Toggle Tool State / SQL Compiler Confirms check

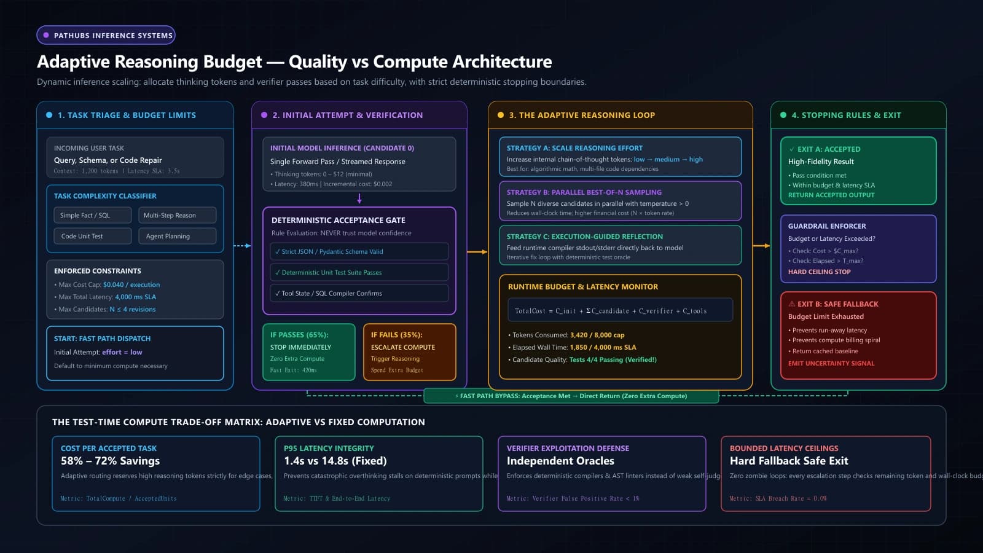[x=359, y=293]
